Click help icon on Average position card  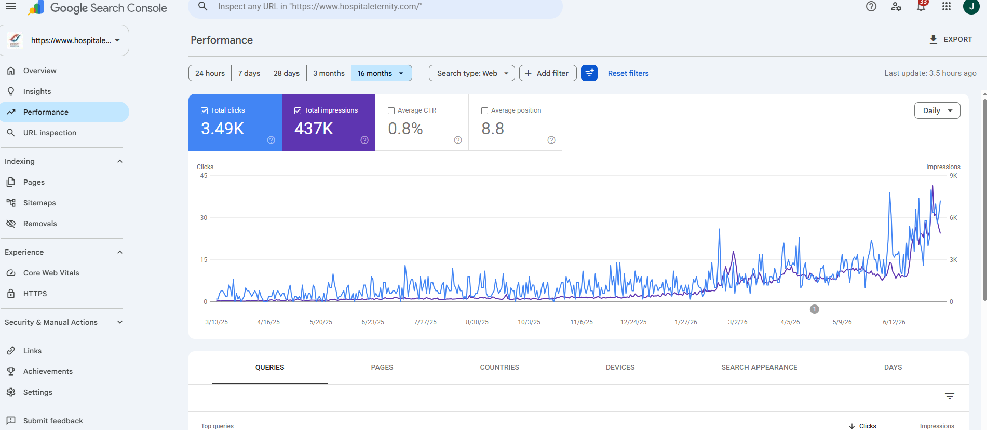[551, 140]
